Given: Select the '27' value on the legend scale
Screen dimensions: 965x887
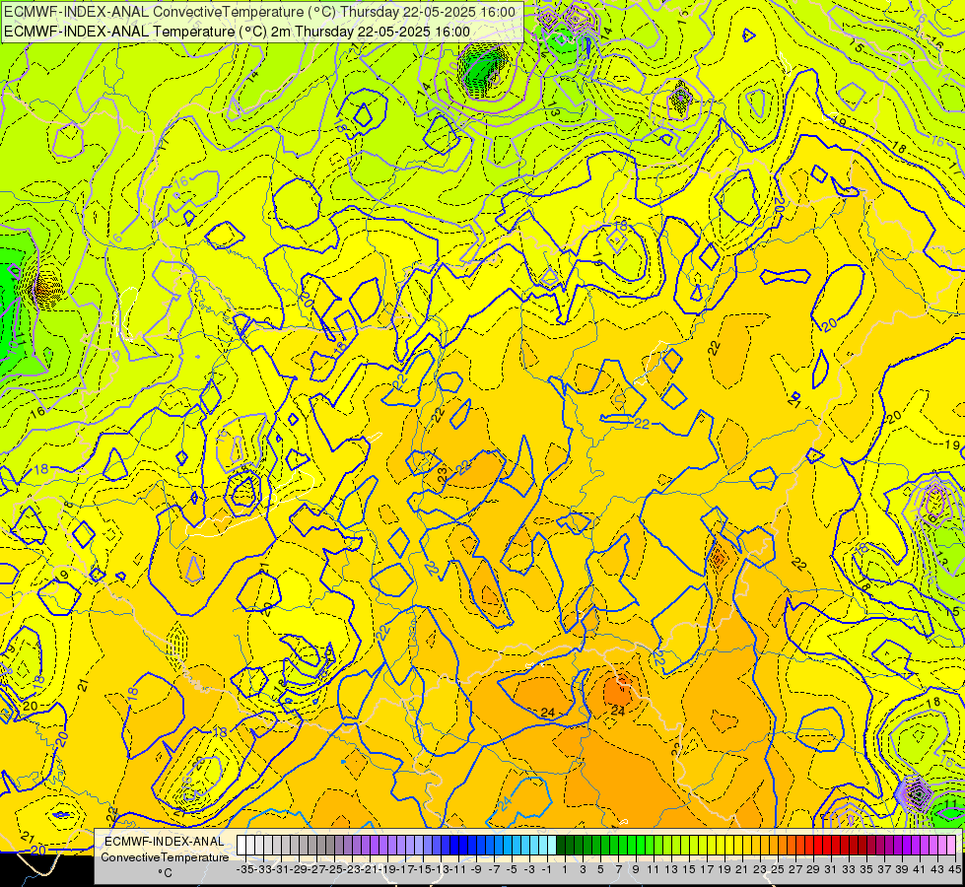Looking at the screenshot, I should [795, 869].
